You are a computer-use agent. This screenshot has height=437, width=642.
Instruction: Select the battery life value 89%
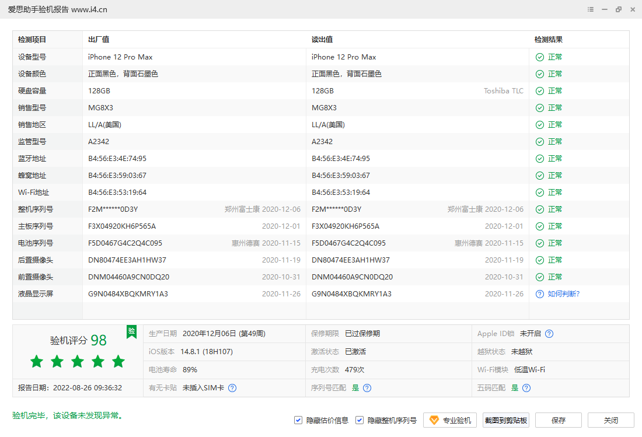click(190, 370)
